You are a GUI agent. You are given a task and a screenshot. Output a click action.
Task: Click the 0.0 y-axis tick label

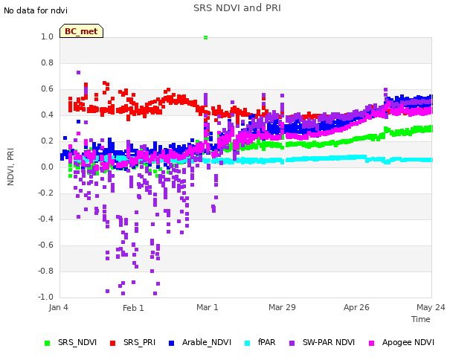47,167
